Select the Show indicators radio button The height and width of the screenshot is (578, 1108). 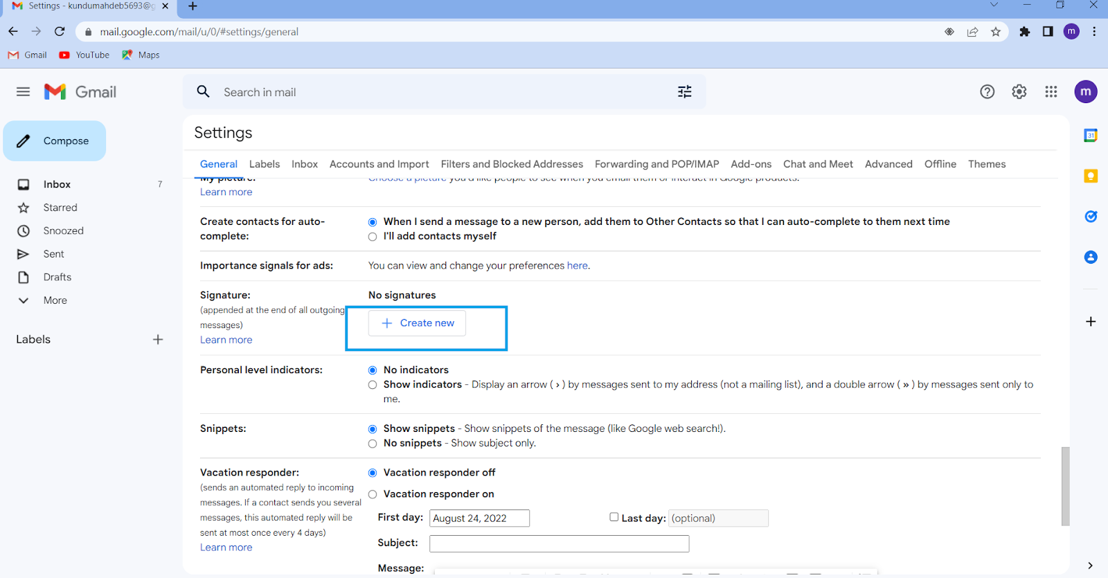click(373, 385)
